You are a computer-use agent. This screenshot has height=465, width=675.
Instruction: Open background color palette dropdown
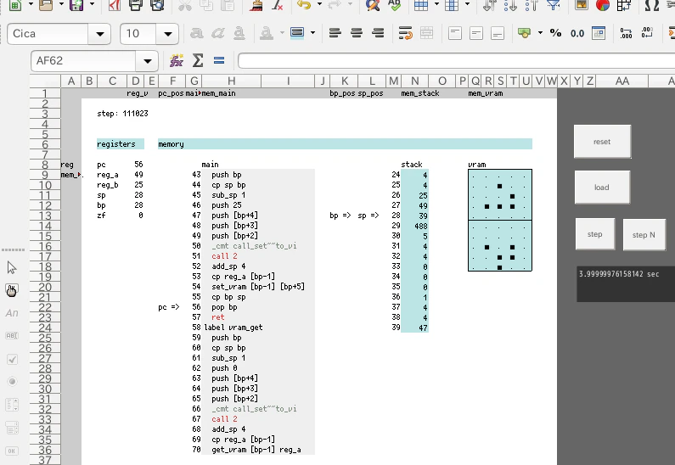pyautogui.click(x=312, y=33)
